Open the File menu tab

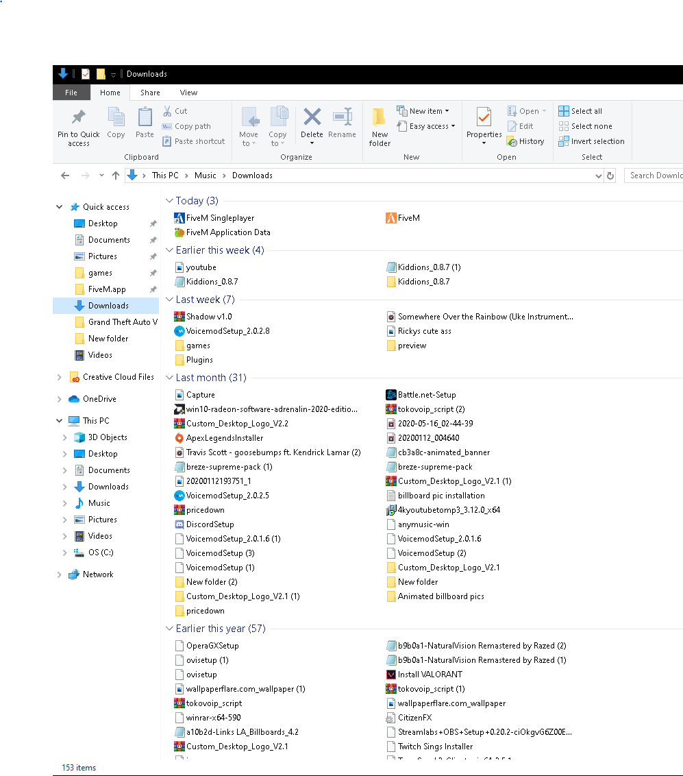pyautogui.click(x=71, y=93)
